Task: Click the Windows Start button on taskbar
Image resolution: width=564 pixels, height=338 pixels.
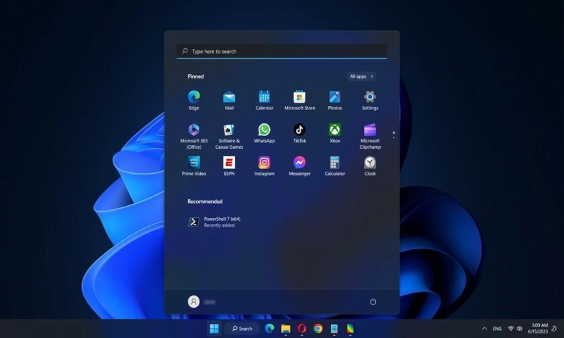Action: (x=214, y=329)
